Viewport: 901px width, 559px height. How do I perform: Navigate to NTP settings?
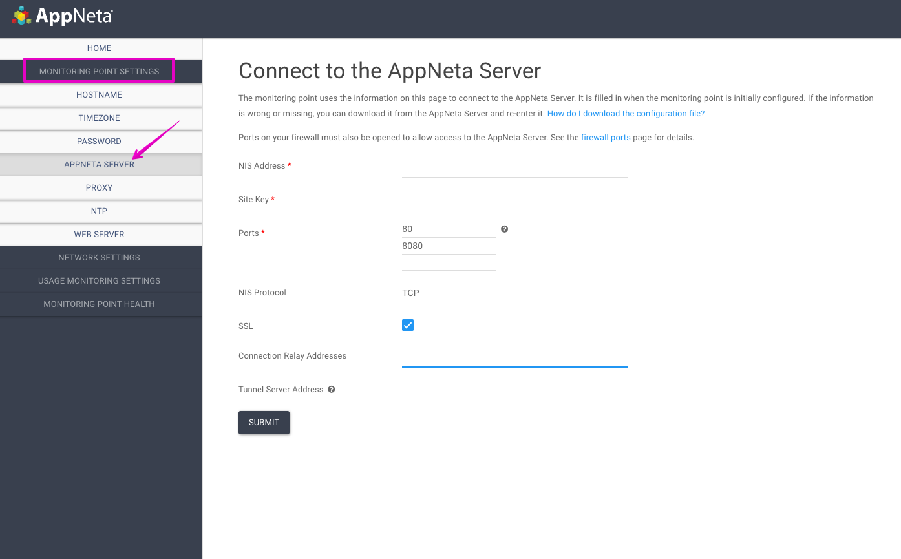click(x=99, y=211)
